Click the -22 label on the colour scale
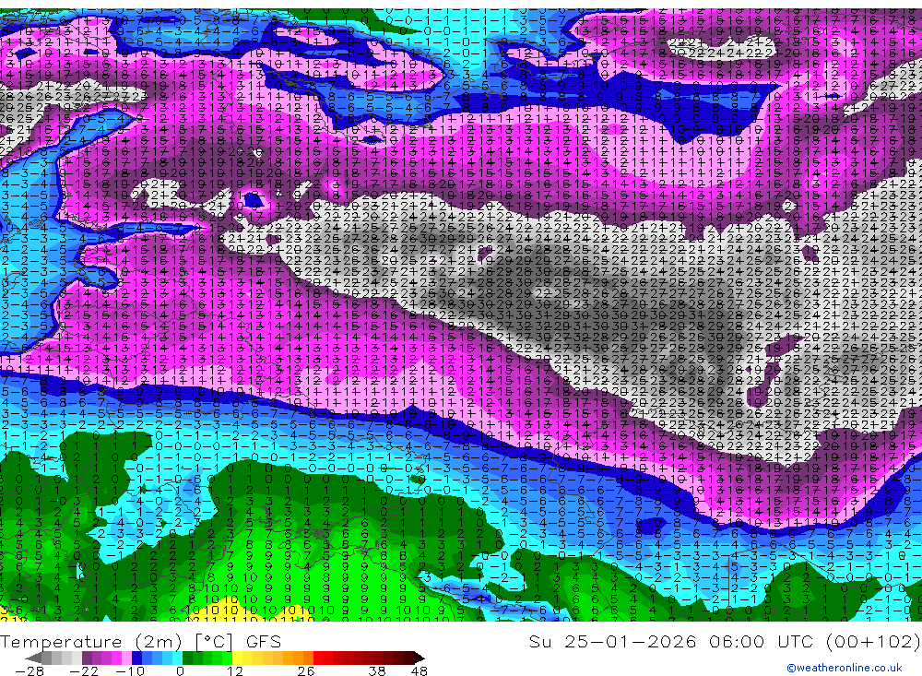Screen dimensions: 922x676 pos(84,670)
